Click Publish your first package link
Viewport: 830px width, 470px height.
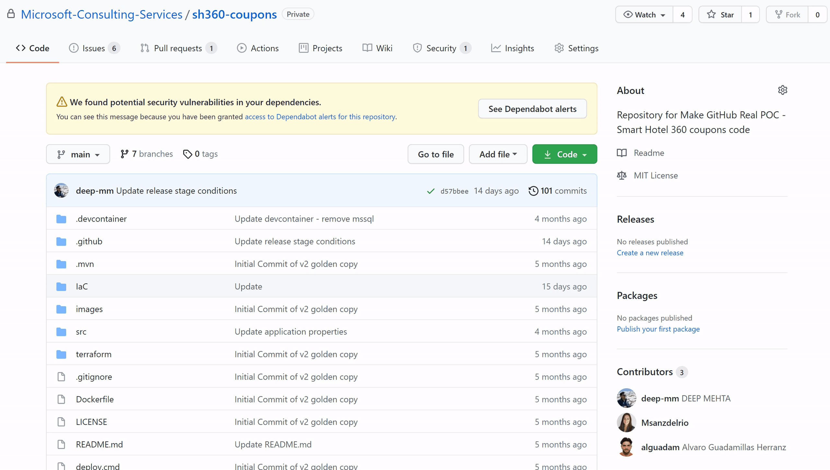(658, 329)
